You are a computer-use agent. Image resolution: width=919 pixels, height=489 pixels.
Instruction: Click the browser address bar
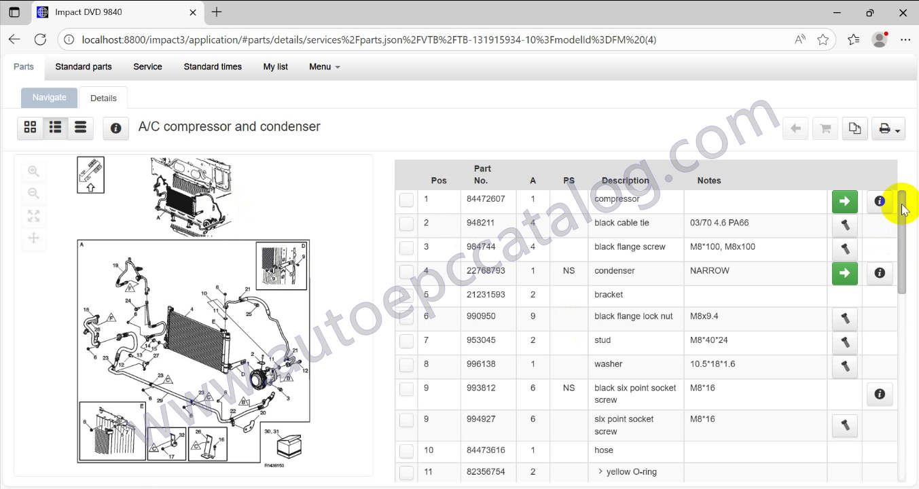[408, 39]
